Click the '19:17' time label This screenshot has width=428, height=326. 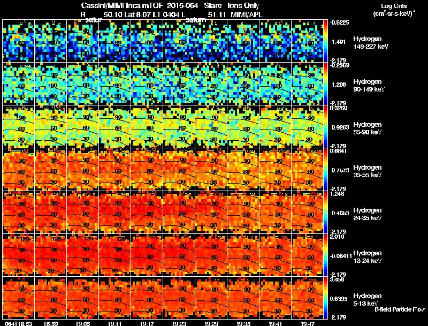click(147, 323)
